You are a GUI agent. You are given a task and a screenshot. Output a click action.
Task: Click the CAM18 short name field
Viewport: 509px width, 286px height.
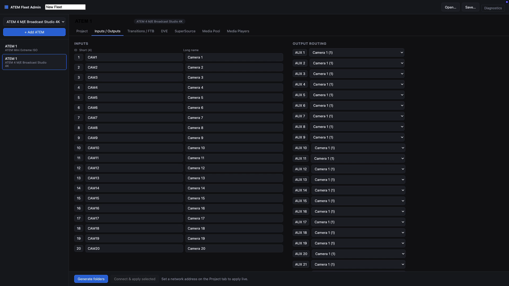click(x=134, y=228)
